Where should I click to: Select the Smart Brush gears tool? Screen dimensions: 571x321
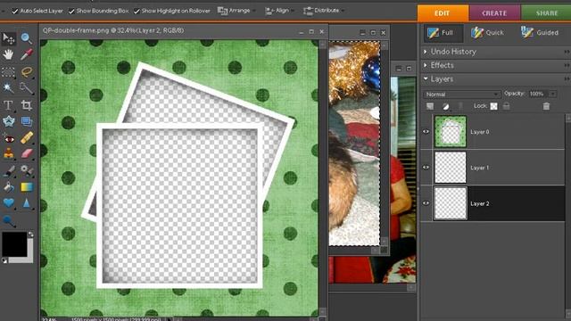[26, 170]
